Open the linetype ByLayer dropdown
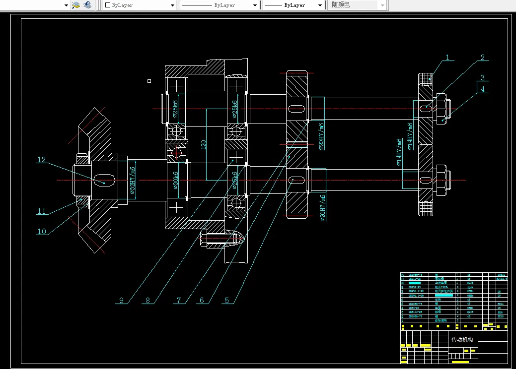Viewport: 516px width, 369px height. click(255, 5)
